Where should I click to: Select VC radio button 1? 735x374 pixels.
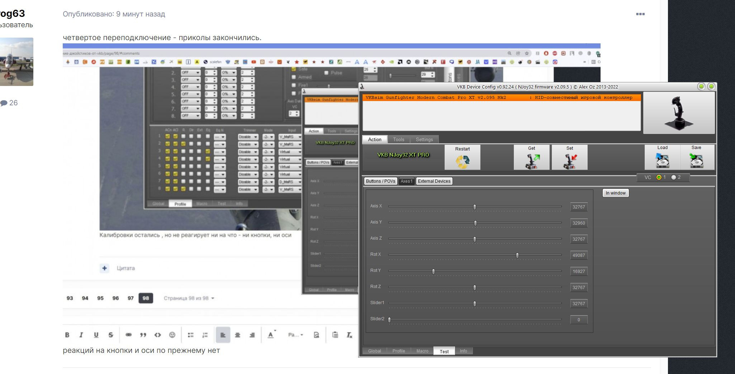click(659, 177)
